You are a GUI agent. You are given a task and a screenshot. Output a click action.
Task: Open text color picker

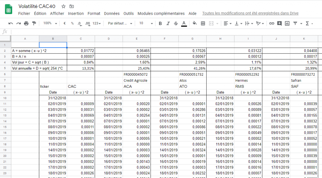(x=184, y=24)
